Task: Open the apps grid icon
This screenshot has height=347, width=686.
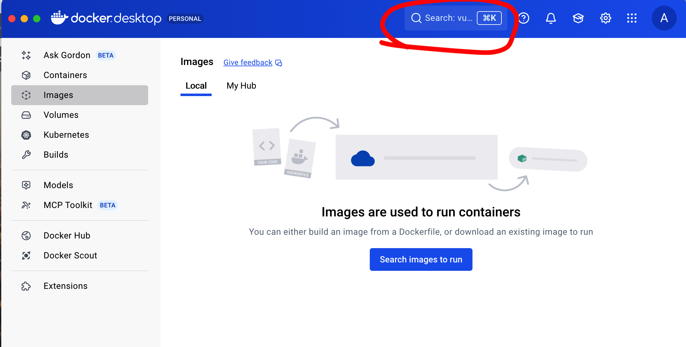Action: (632, 18)
